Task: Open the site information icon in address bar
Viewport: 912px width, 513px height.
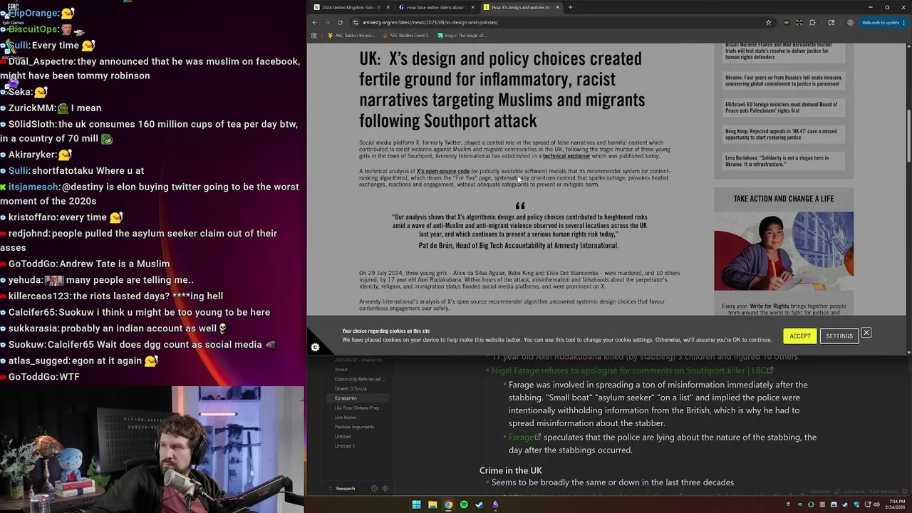Action: [x=356, y=22]
